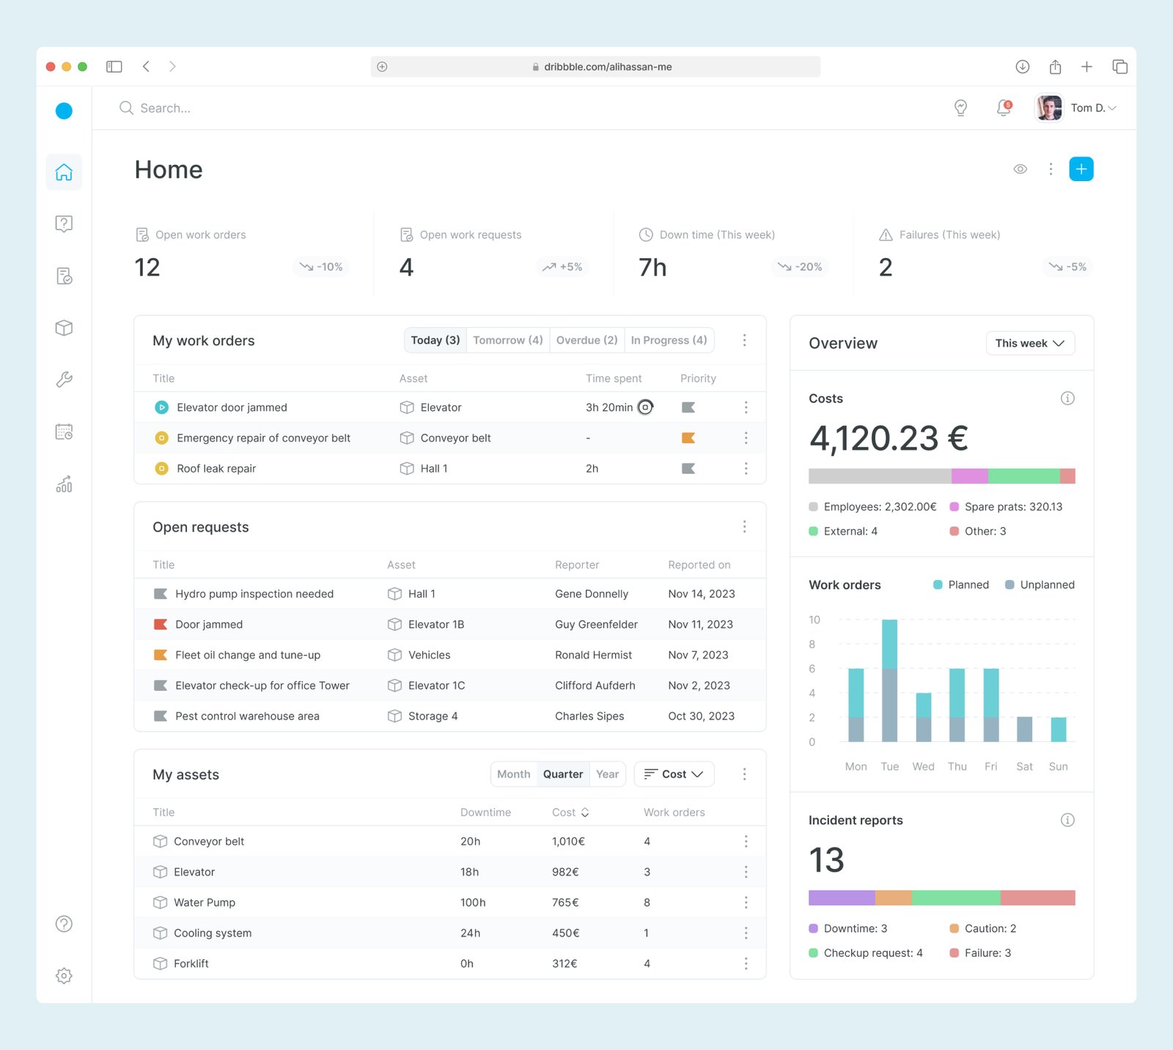Open row options for Forklift asset
Viewport: 1173px width, 1050px height.
tap(746, 963)
